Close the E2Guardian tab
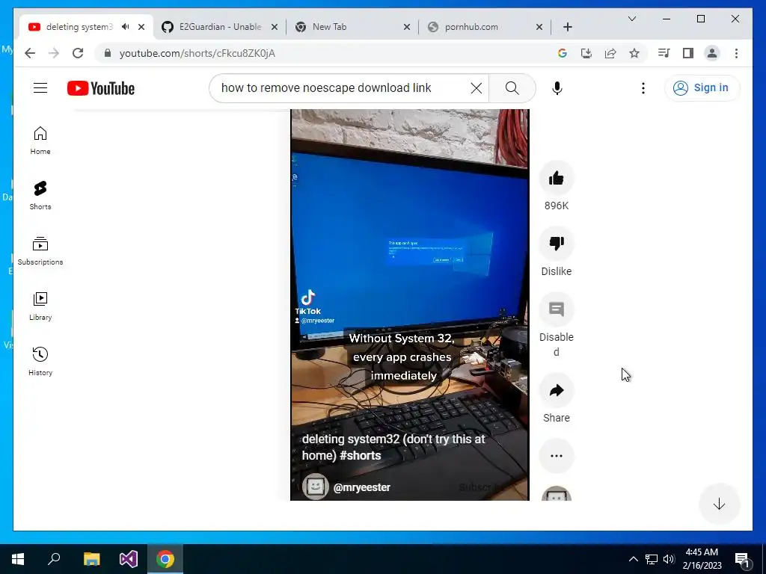 coord(275,27)
